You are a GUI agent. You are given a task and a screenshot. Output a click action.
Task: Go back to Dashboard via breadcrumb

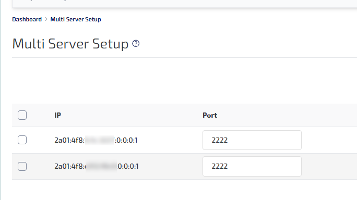27,19
